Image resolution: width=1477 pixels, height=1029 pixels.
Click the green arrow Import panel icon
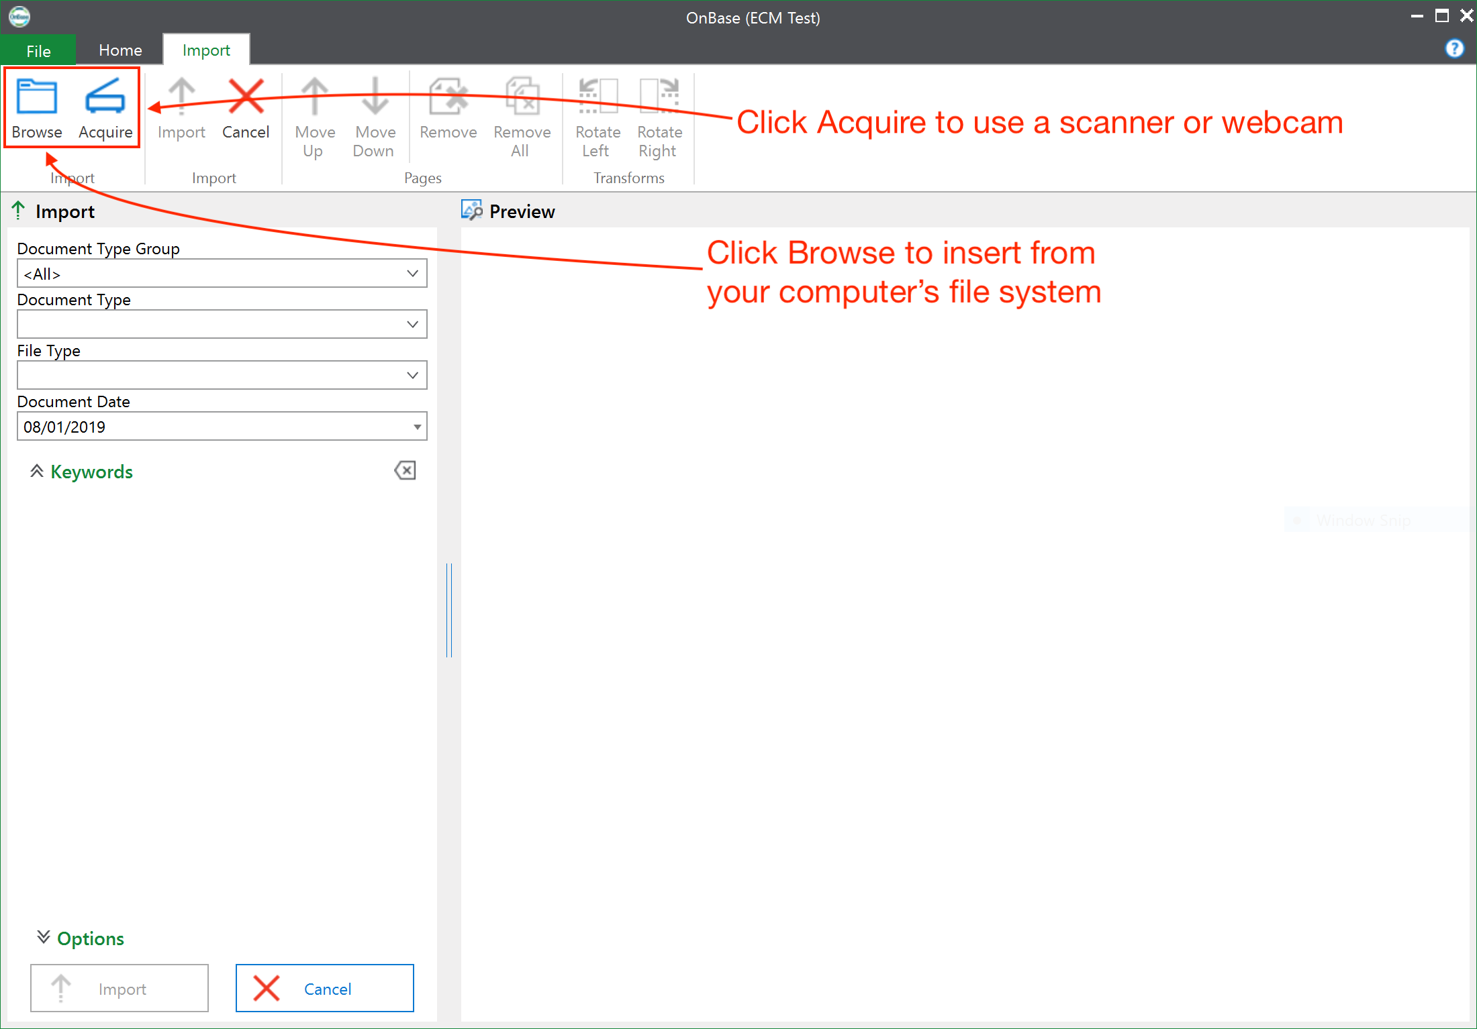19,211
